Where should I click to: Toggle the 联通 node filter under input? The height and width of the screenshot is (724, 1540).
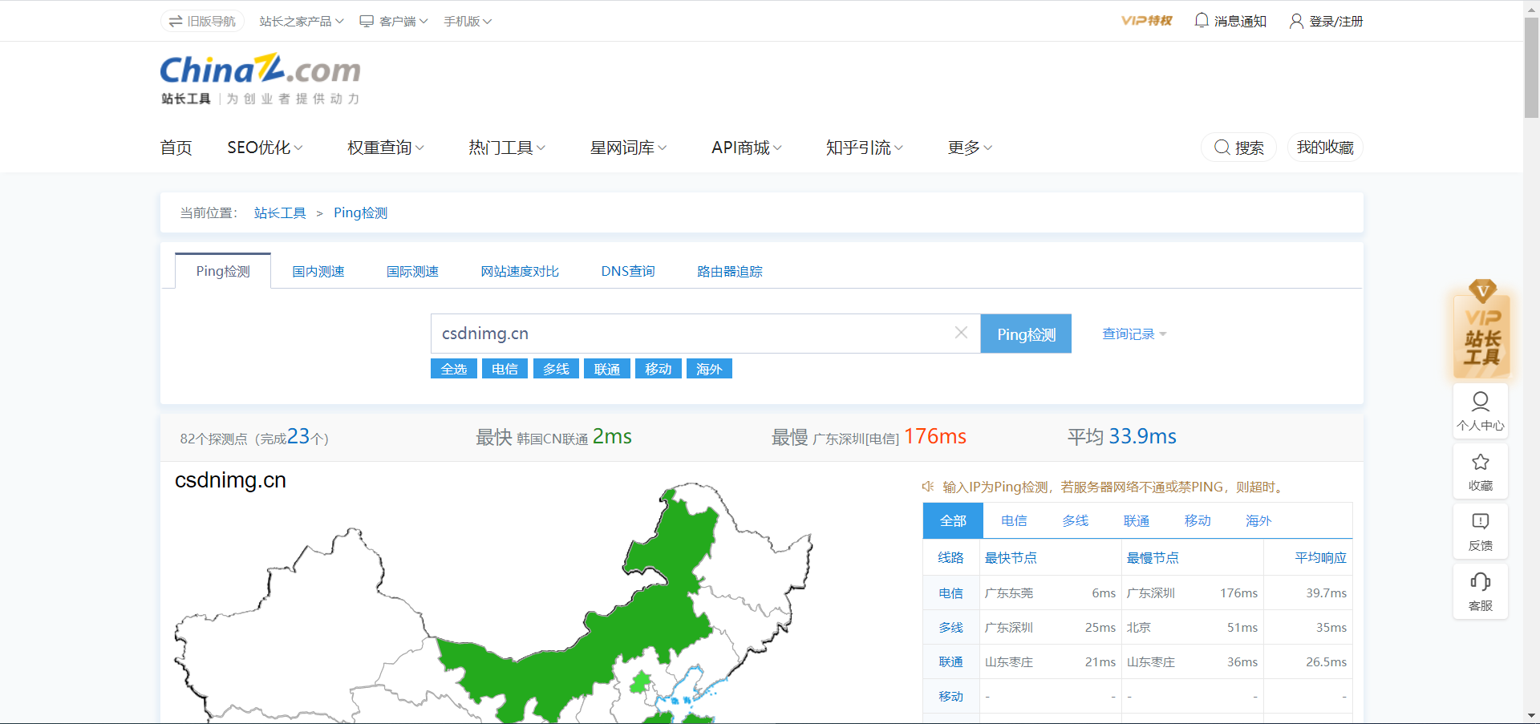click(x=607, y=369)
